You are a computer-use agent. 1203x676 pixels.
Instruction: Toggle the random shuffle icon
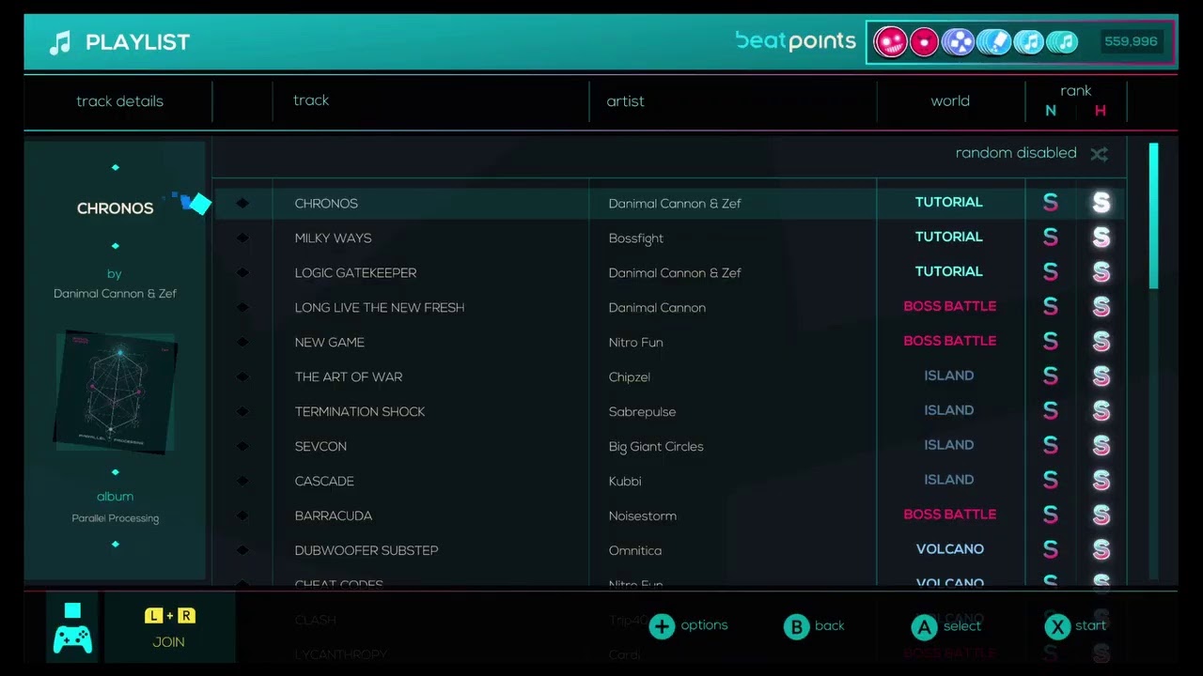tap(1099, 154)
